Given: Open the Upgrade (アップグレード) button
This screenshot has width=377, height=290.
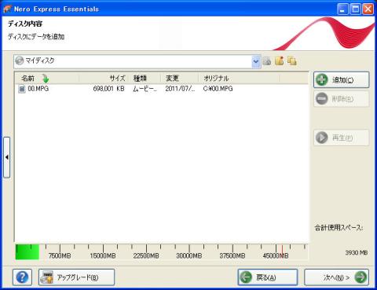Looking at the screenshot, I should coord(76,277).
